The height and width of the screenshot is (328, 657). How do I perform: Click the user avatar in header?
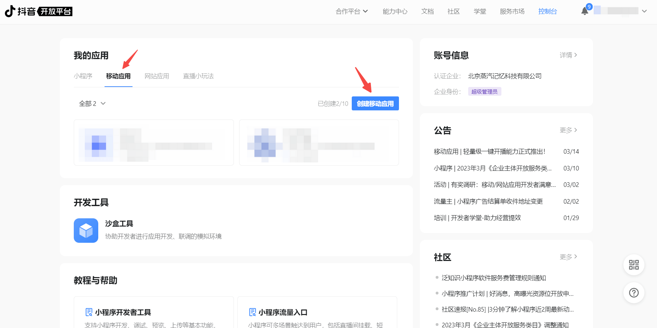597,11
